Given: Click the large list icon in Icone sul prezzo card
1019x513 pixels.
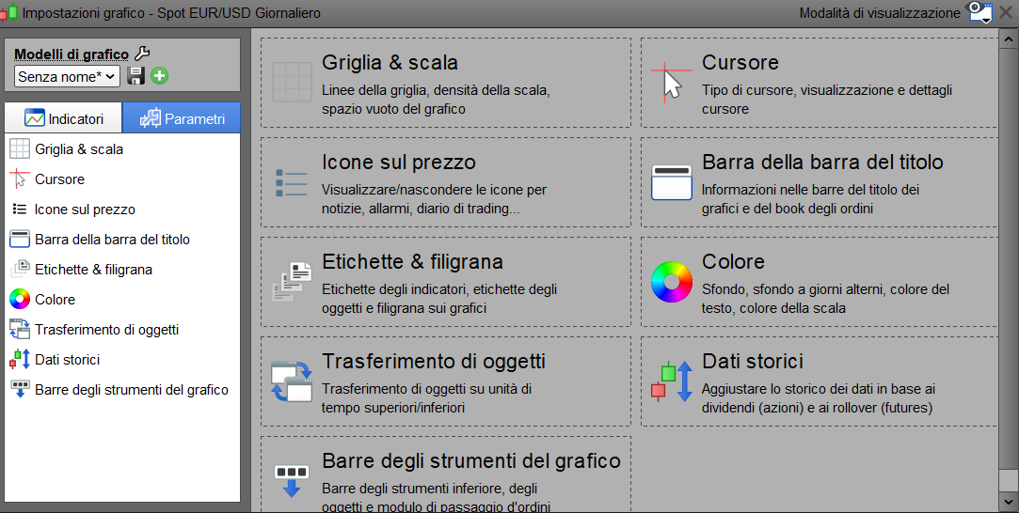Looking at the screenshot, I should (292, 182).
